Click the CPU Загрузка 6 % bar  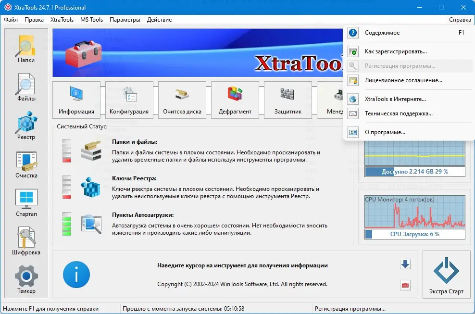[x=415, y=234]
